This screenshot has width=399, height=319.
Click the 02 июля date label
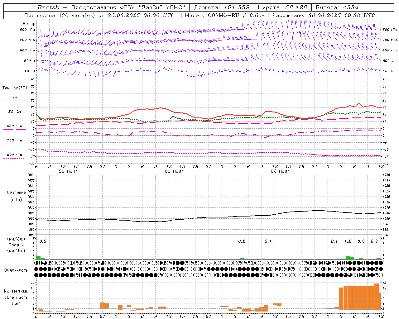[x=280, y=171]
